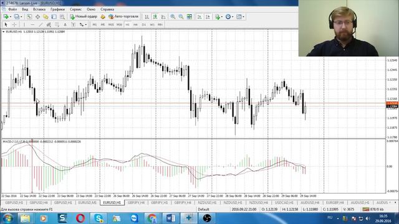
Task: Open MetaEditor from the toolbar
Action: click(x=103, y=17)
